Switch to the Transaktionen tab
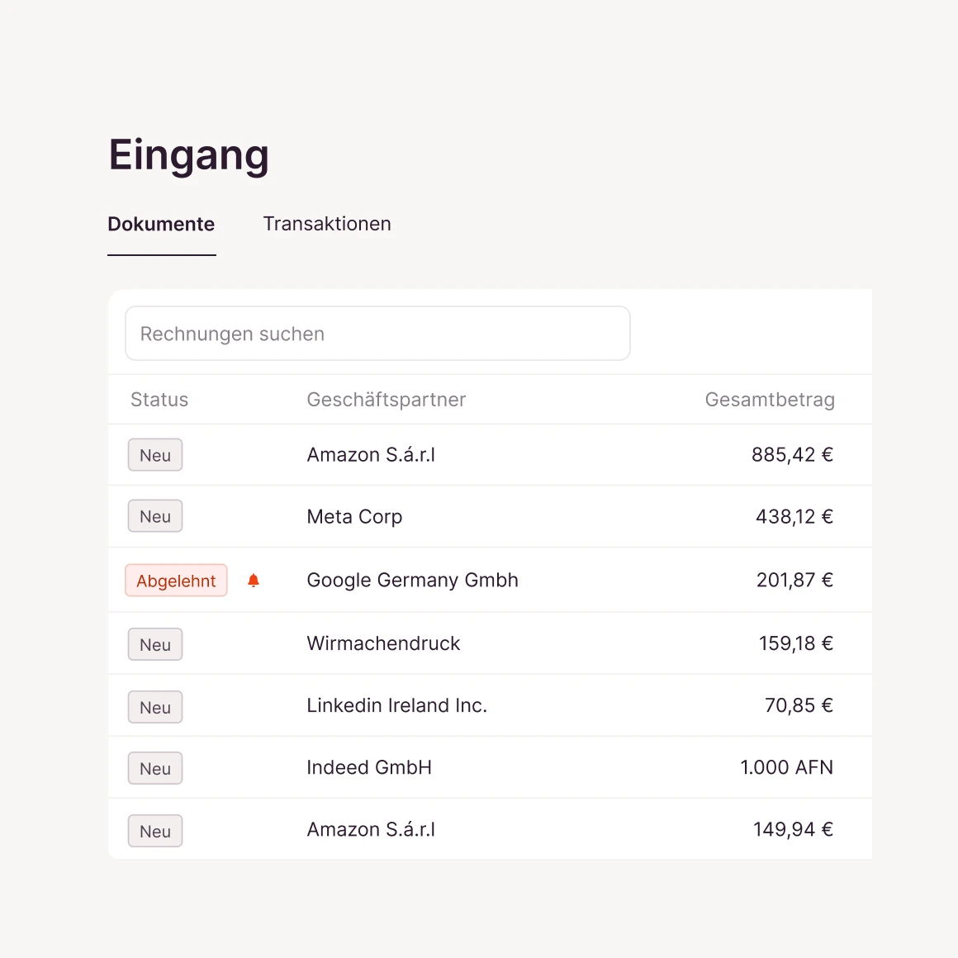This screenshot has height=958, width=958. 327,224
